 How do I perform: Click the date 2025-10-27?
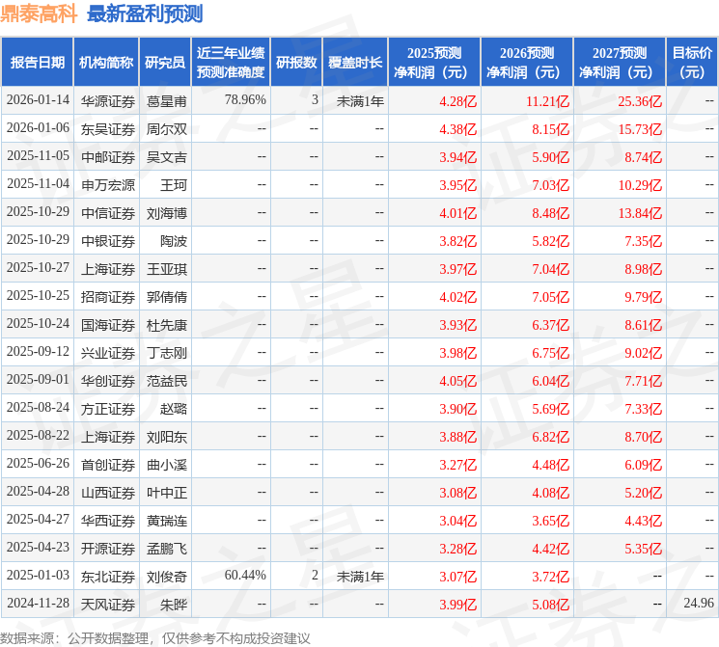(x=38, y=268)
